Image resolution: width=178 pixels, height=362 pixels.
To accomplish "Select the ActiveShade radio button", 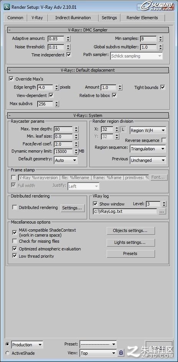I will point(7,353).
